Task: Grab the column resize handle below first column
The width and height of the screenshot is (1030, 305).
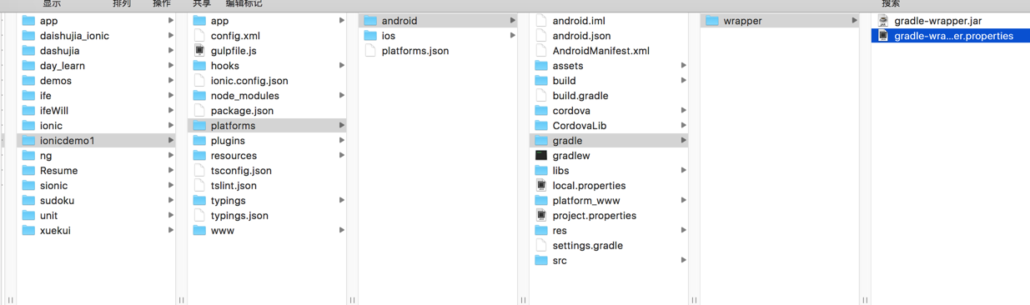Action: (x=182, y=300)
